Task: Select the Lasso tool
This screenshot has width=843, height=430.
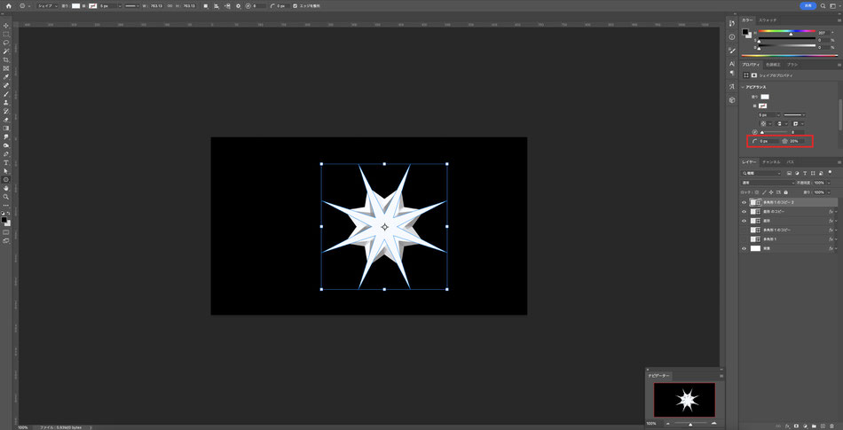Action: pyautogui.click(x=6, y=43)
